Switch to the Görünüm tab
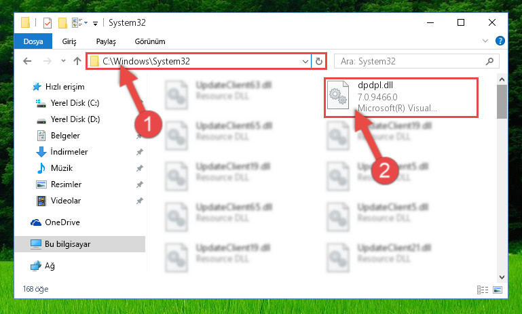Image resolution: width=522 pixels, height=314 pixels. [x=150, y=41]
